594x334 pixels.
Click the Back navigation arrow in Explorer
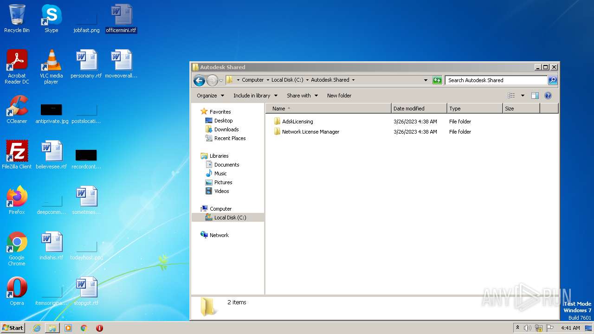click(200, 80)
